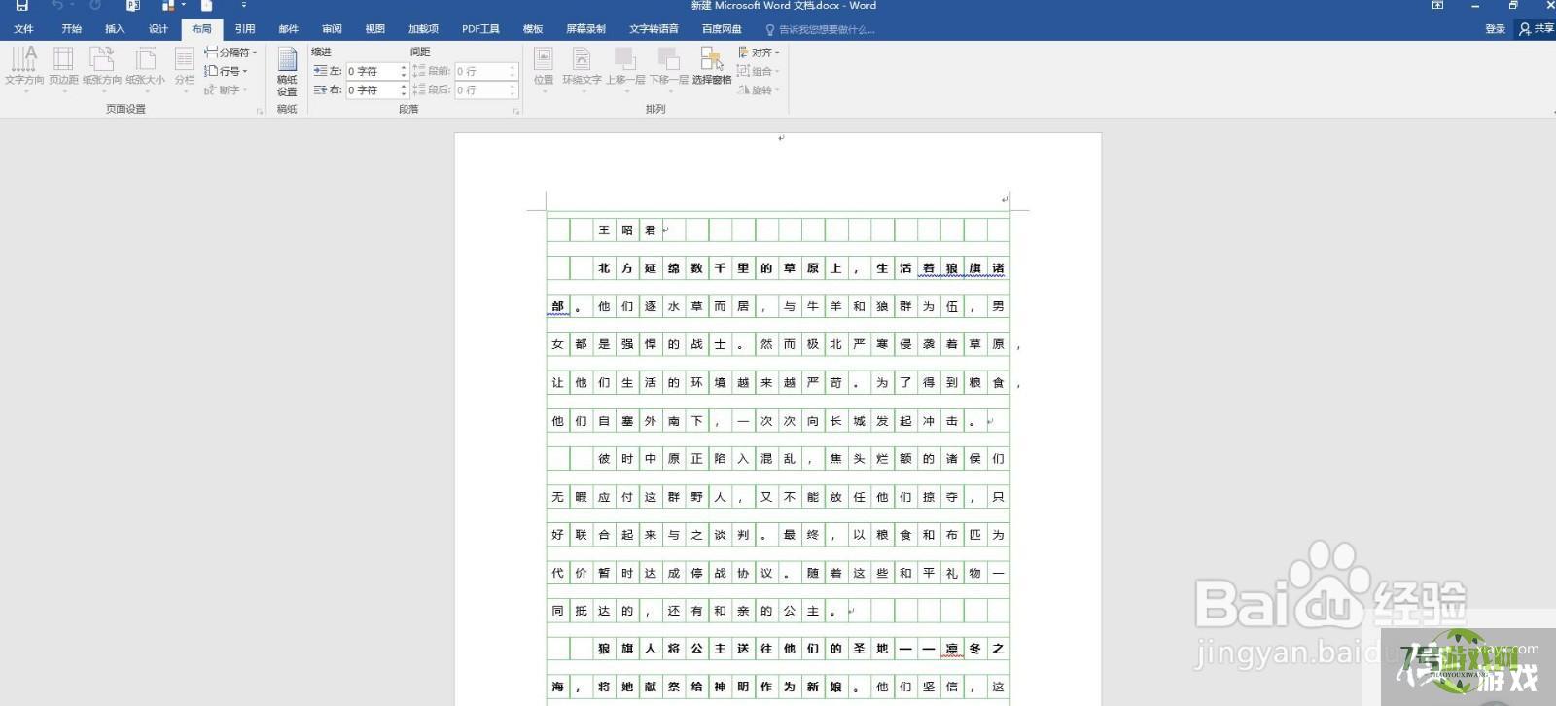
Task: Open the Group (组合) dropdown
Action: 760,71
